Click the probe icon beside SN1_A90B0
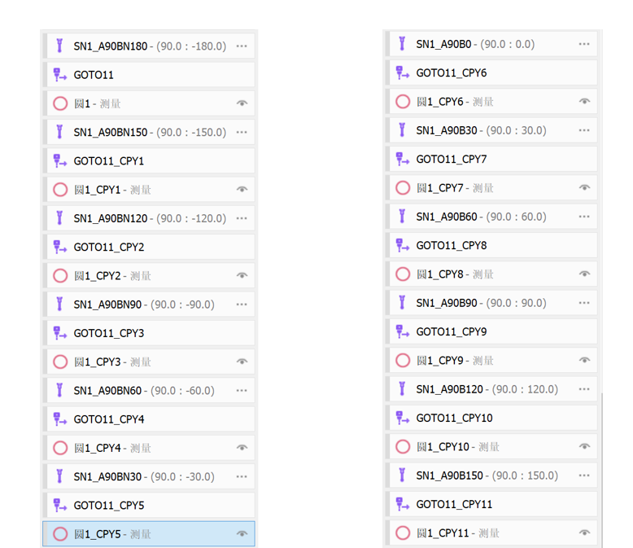The height and width of the screenshot is (548, 633). pos(402,44)
